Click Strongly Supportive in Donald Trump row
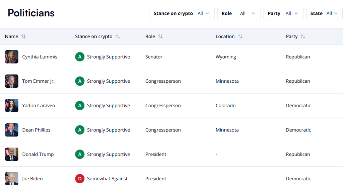 (109, 154)
